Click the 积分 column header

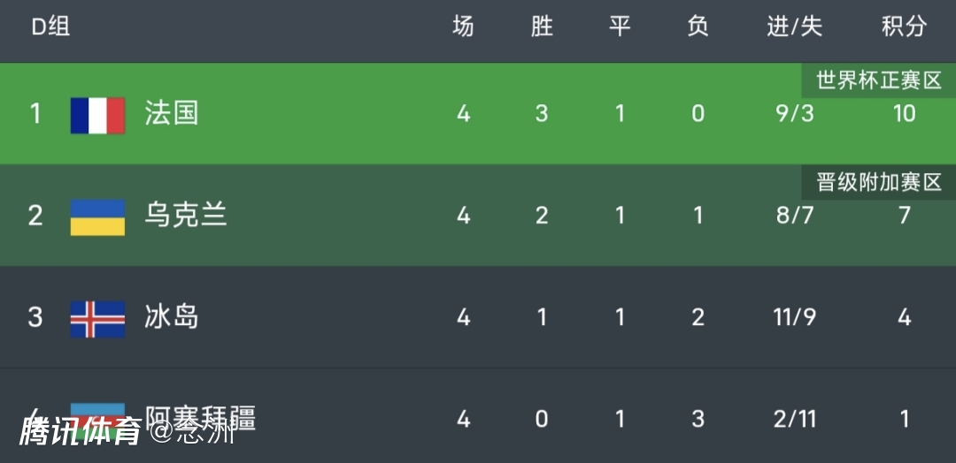(x=904, y=27)
